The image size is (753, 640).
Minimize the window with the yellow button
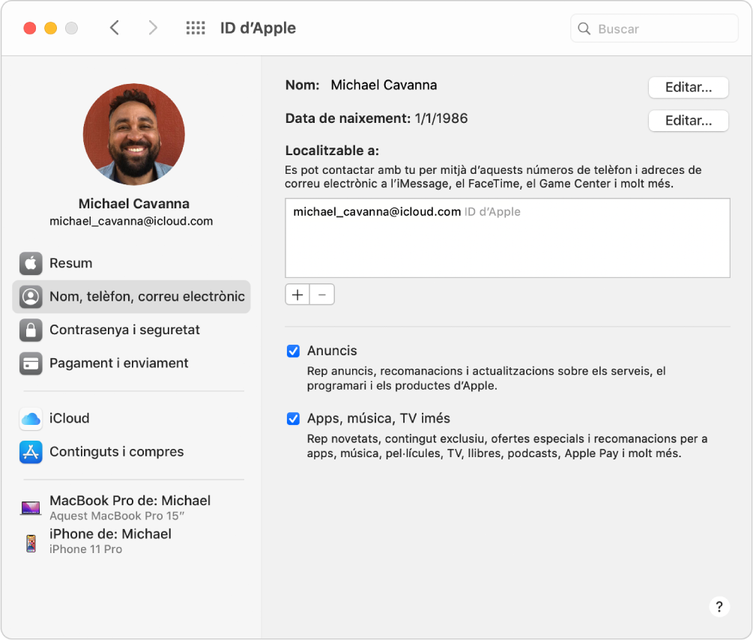point(50,28)
